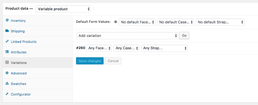Open the Variable product type dropdown

pos(63,9)
